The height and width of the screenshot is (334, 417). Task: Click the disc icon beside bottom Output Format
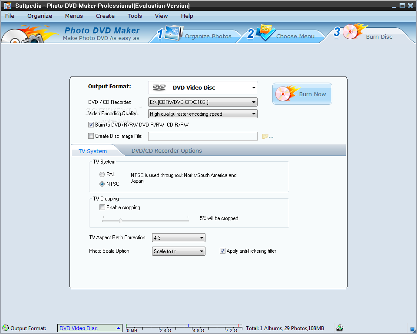(5, 328)
